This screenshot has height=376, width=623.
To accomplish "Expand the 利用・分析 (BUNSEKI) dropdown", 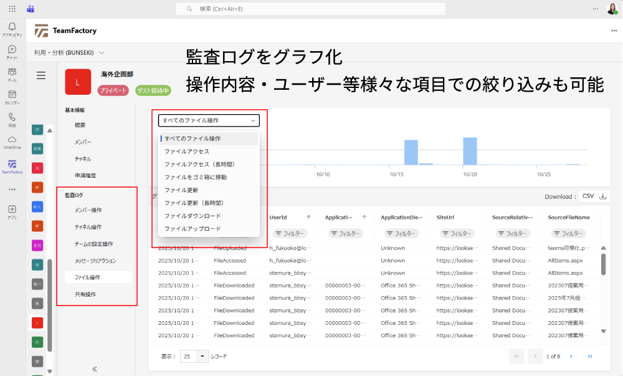I will pos(69,53).
